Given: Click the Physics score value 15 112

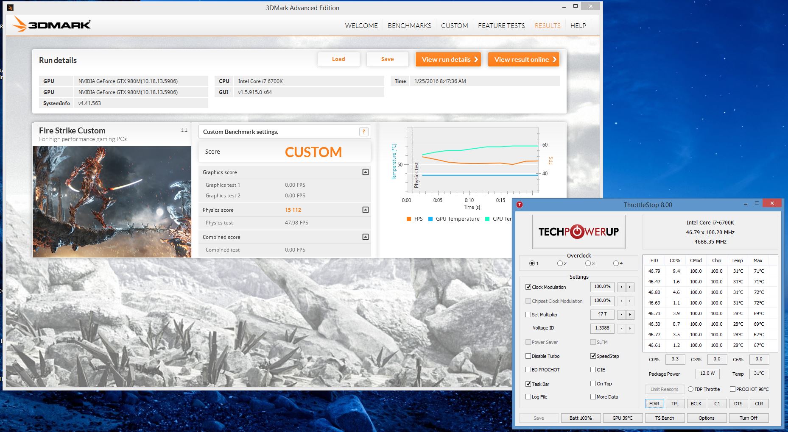Looking at the screenshot, I should [x=293, y=210].
